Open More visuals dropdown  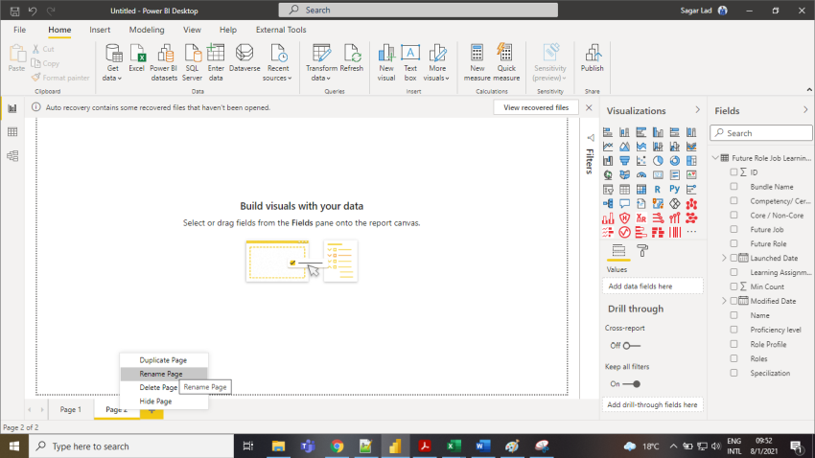point(436,62)
